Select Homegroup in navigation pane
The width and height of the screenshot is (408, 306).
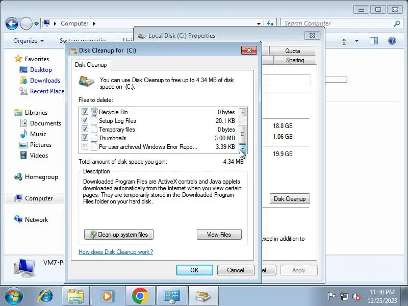[41, 176]
